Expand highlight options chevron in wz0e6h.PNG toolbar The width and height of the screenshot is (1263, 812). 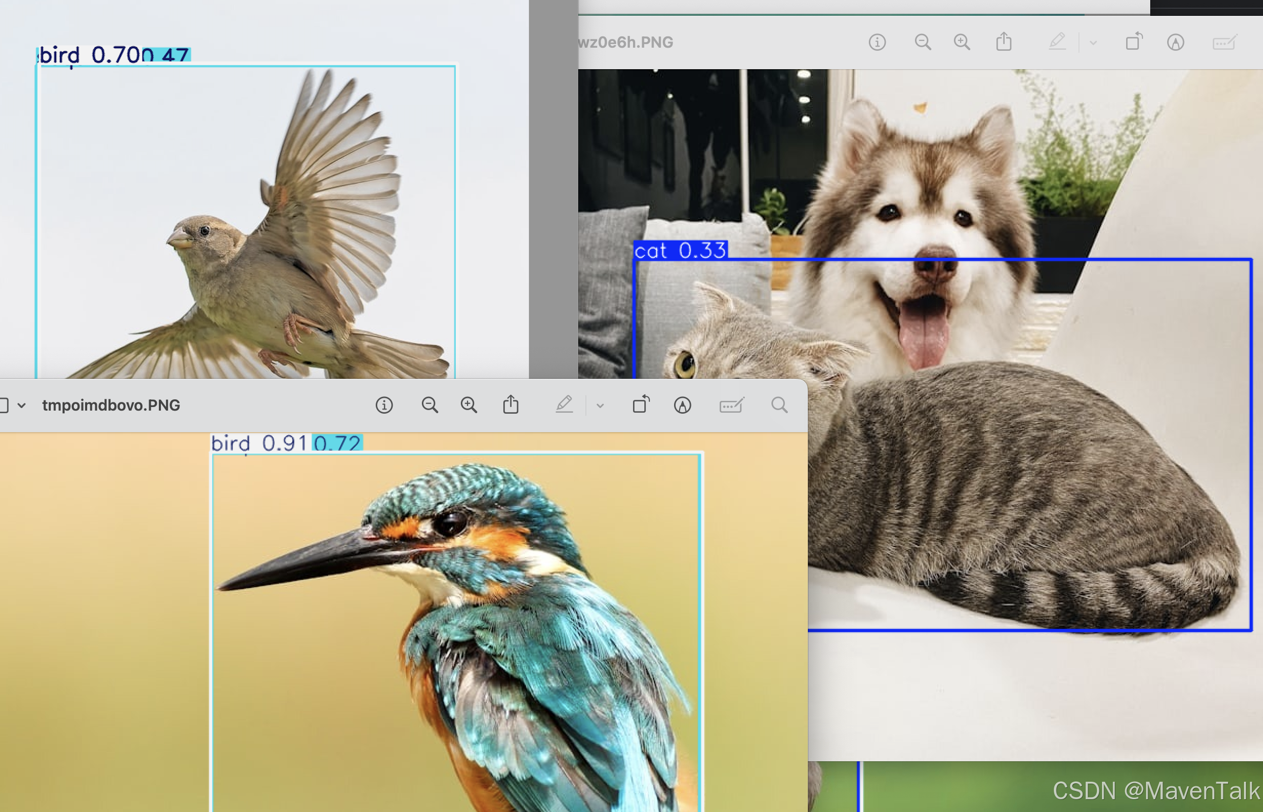click(1093, 43)
